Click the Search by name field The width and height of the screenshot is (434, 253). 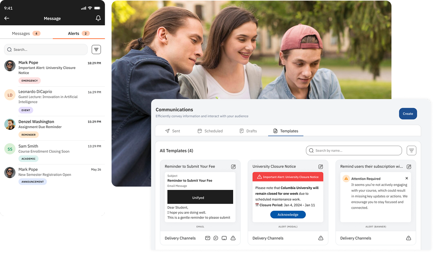pyautogui.click(x=354, y=151)
